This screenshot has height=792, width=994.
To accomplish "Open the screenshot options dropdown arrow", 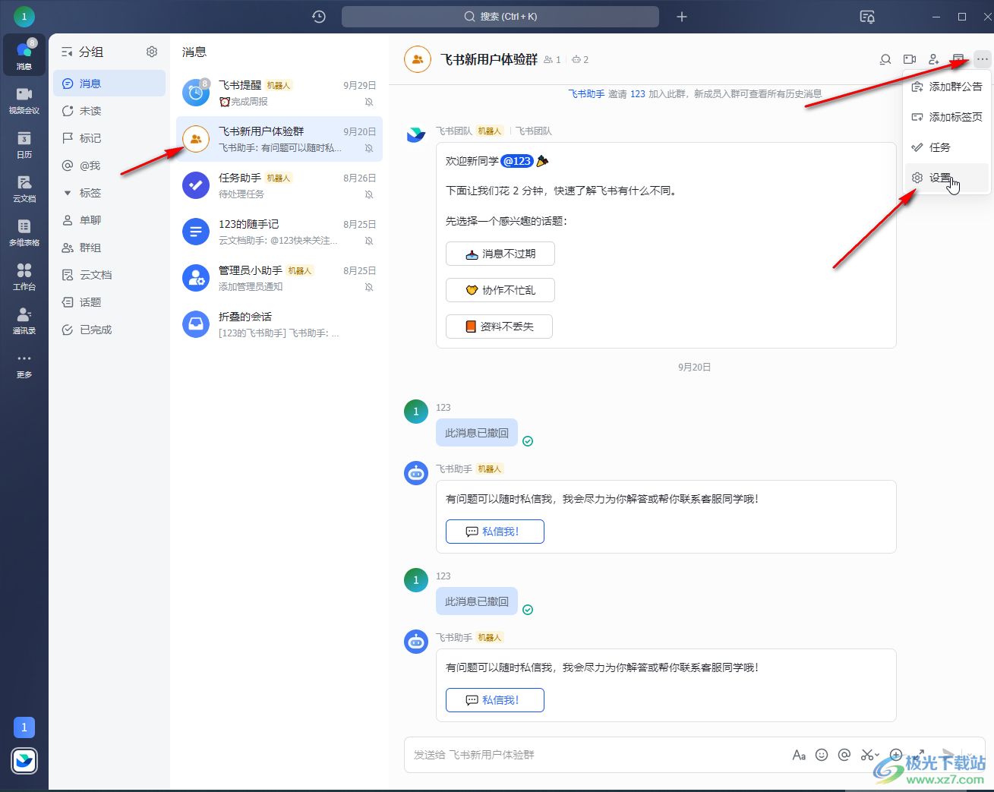I will pyautogui.click(x=877, y=755).
